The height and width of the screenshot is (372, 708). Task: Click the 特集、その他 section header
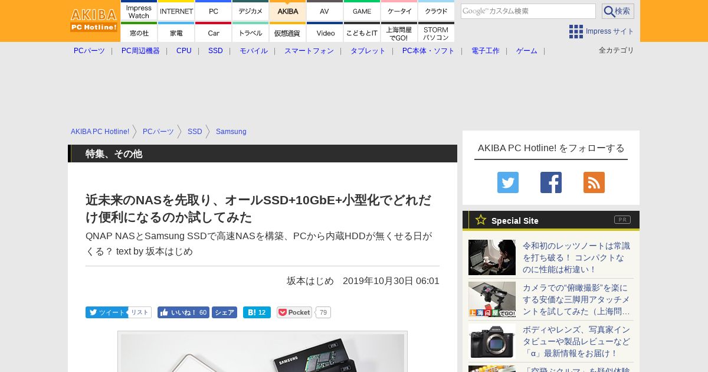click(x=263, y=154)
